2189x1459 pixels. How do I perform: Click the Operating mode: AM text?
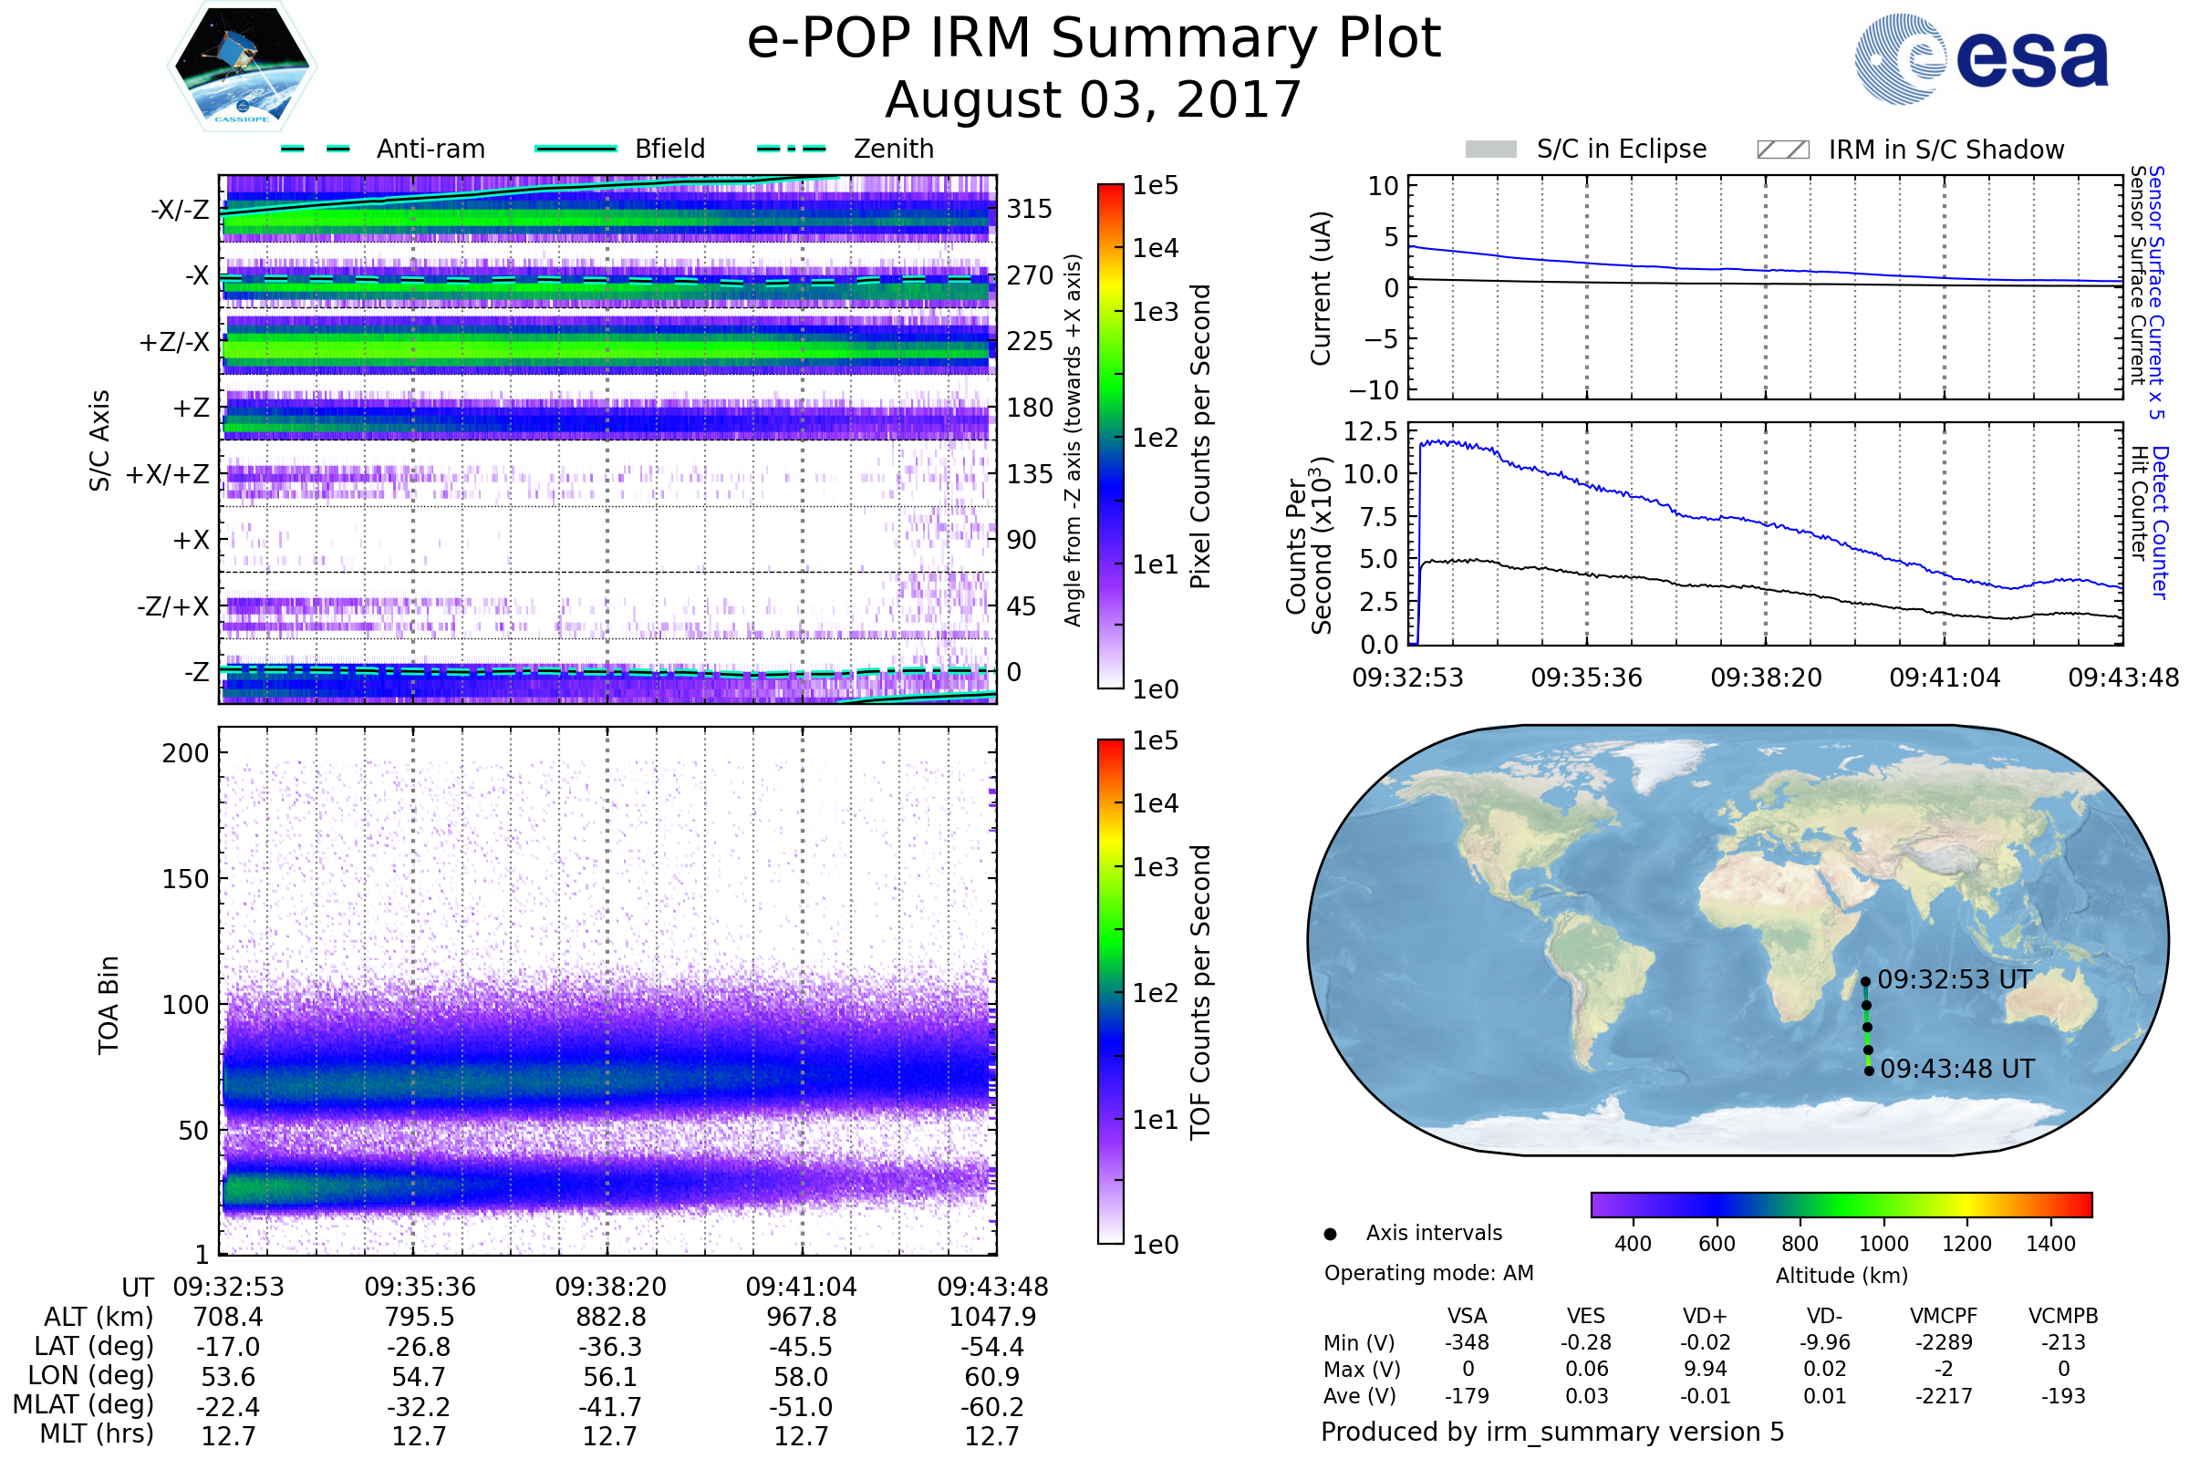pos(1428,1273)
